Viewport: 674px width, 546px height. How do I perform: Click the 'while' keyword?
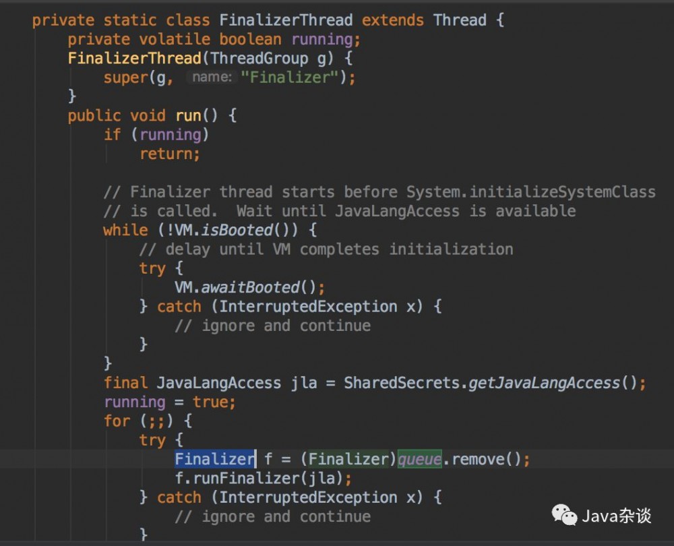point(125,230)
